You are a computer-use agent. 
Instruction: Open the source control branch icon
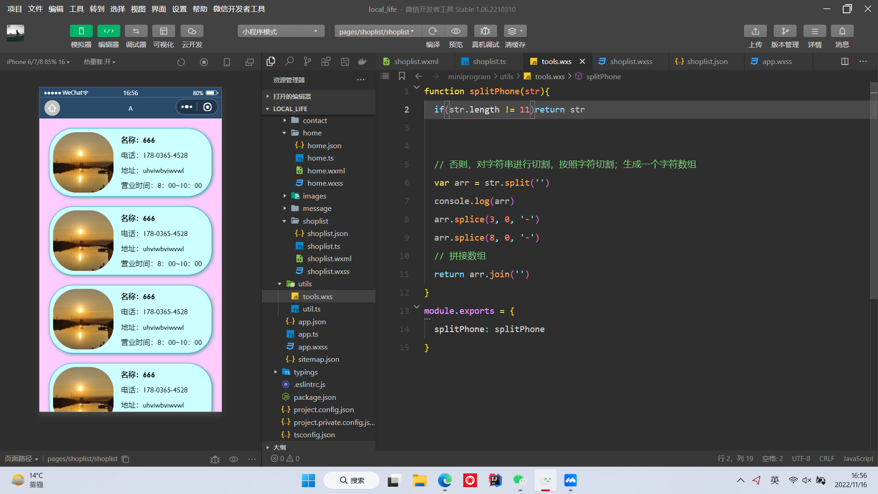307,61
